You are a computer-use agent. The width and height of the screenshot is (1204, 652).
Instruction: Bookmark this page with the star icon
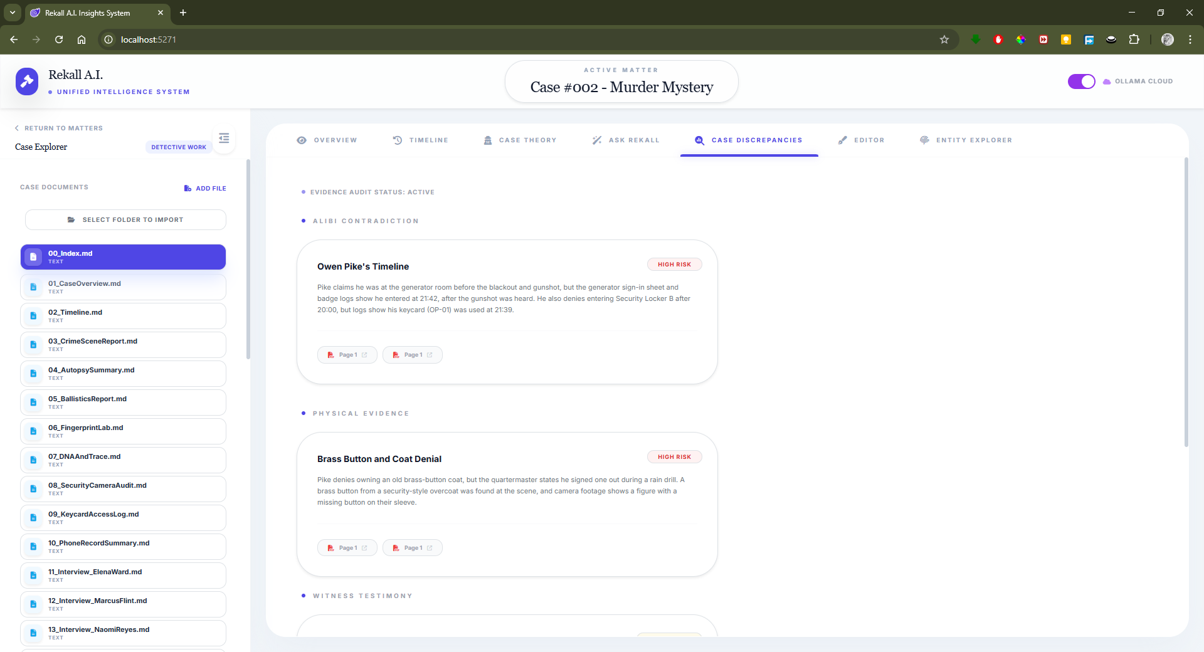[944, 39]
